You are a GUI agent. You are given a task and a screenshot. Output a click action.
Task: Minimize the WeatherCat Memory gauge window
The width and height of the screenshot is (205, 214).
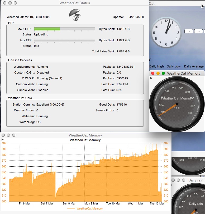[x=158, y=73]
